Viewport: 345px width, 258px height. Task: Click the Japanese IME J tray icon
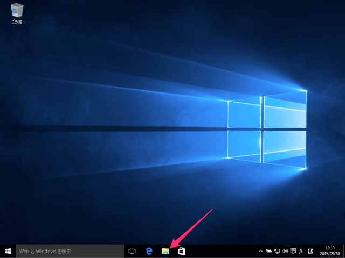[310, 251]
